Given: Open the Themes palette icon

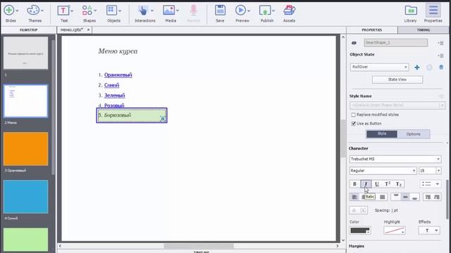Looking at the screenshot, I should (x=33, y=11).
